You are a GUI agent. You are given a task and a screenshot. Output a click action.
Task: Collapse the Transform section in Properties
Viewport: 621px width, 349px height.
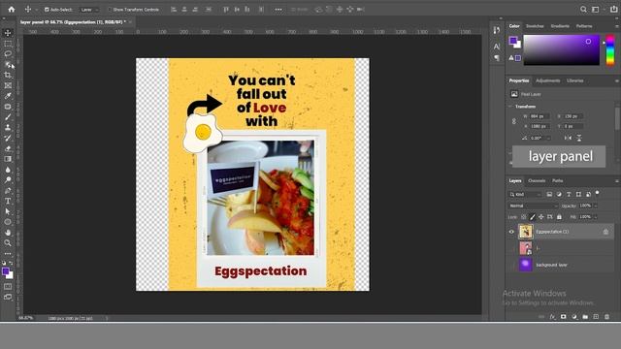510,107
